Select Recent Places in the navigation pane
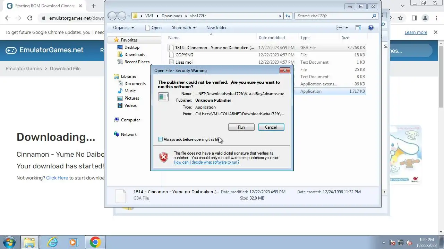The image size is (444, 249). [137, 62]
